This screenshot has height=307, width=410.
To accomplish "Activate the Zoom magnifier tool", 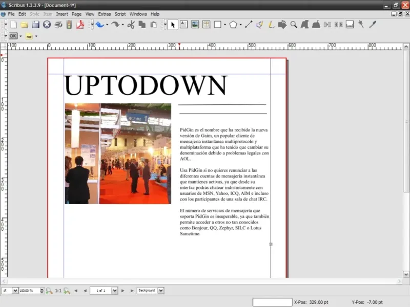I will click(x=294, y=24).
